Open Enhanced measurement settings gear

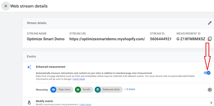click(210, 90)
